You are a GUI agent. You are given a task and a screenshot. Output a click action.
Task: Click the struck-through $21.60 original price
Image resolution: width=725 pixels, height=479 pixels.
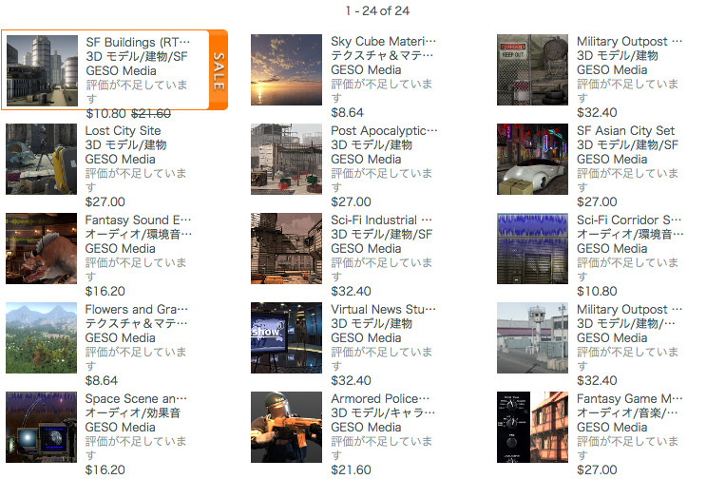tap(151, 113)
